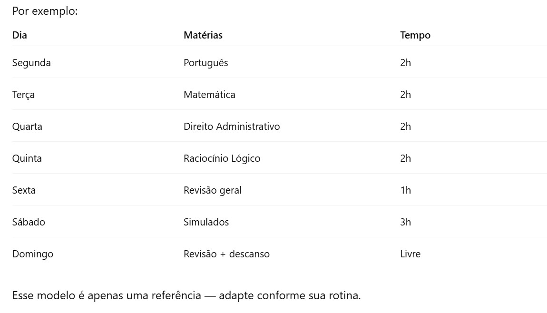
Task: Click the "Raciocínio Lógico" cell
Action: [222, 158]
